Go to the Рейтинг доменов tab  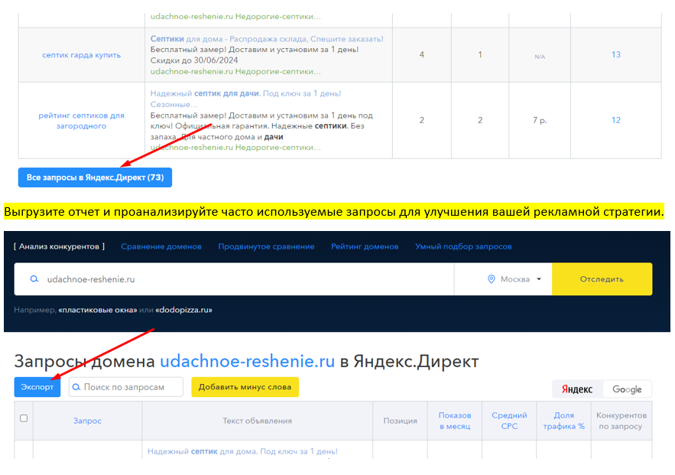pos(365,246)
